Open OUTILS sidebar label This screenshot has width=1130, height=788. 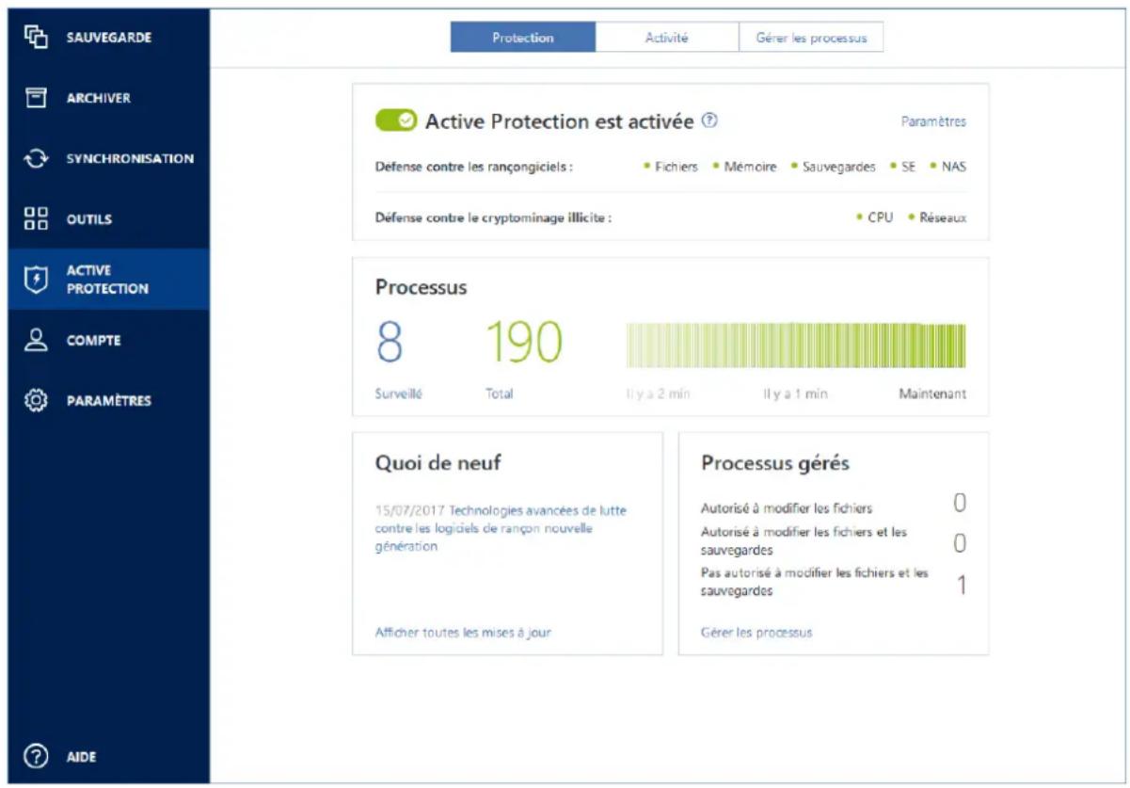(89, 219)
